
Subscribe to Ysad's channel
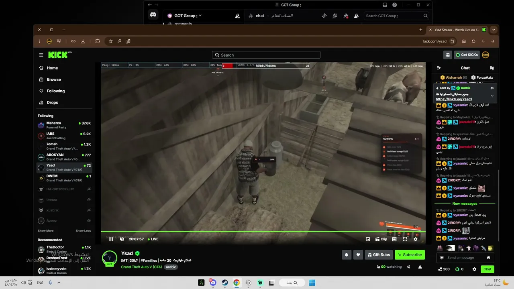click(x=410, y=254)
